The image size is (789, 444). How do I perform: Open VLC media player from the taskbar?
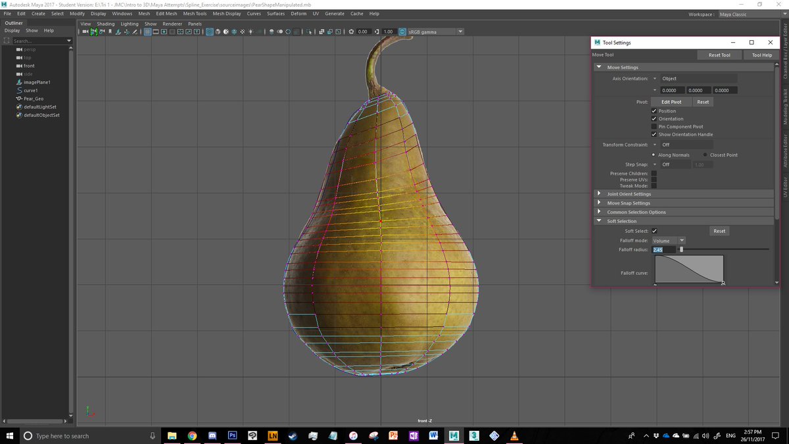coord(514,435)
